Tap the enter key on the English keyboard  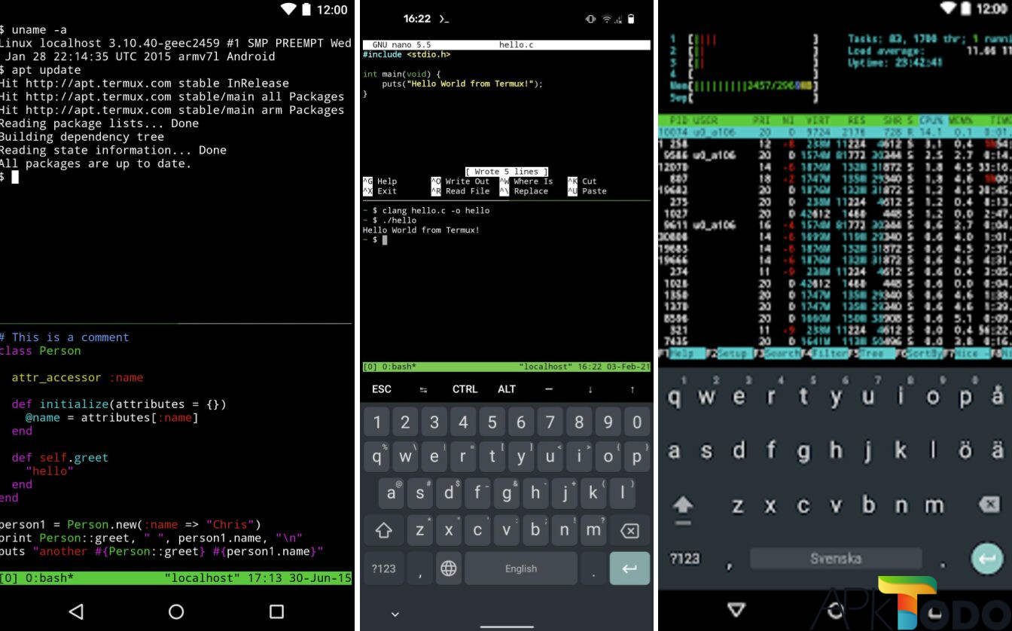629,569
